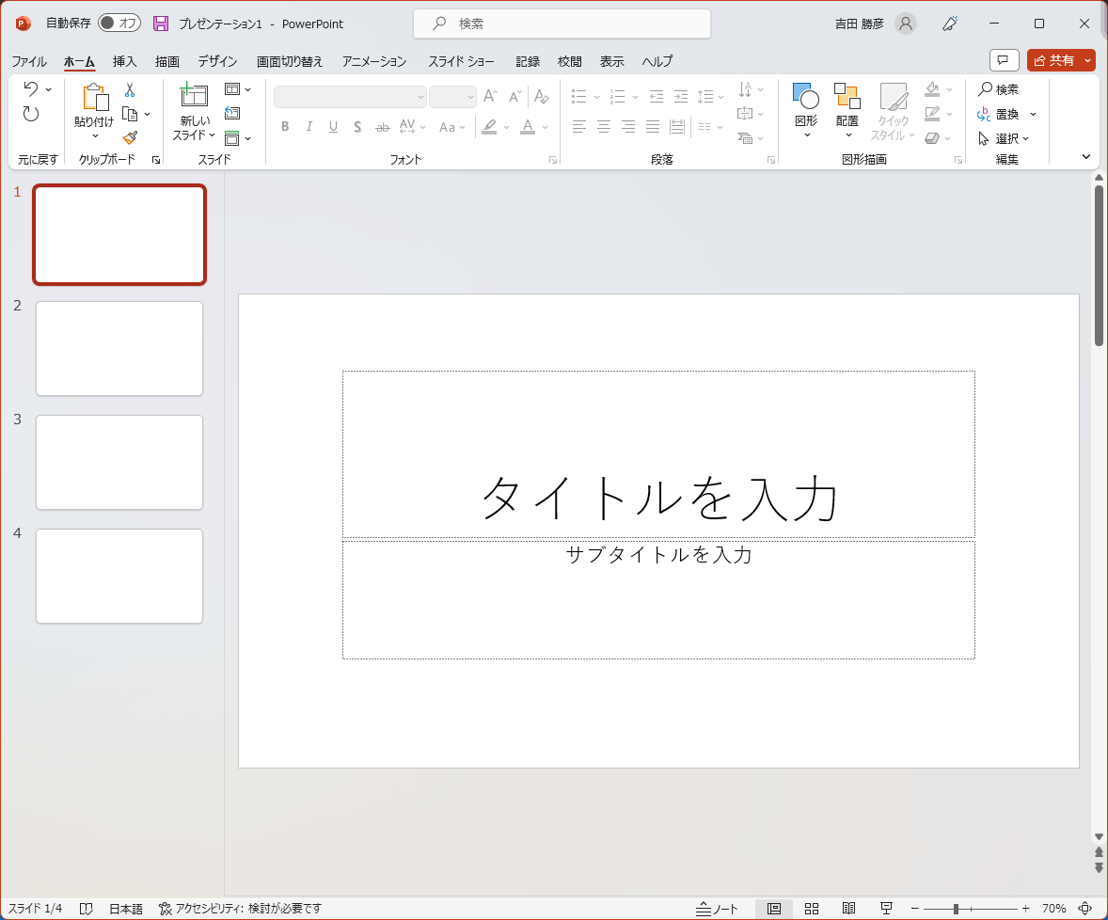Image resolution: width=1108 pixels, height=920 pixels.
Task: Collapse the ribbon with the chevron
Action: (1086, 157)
